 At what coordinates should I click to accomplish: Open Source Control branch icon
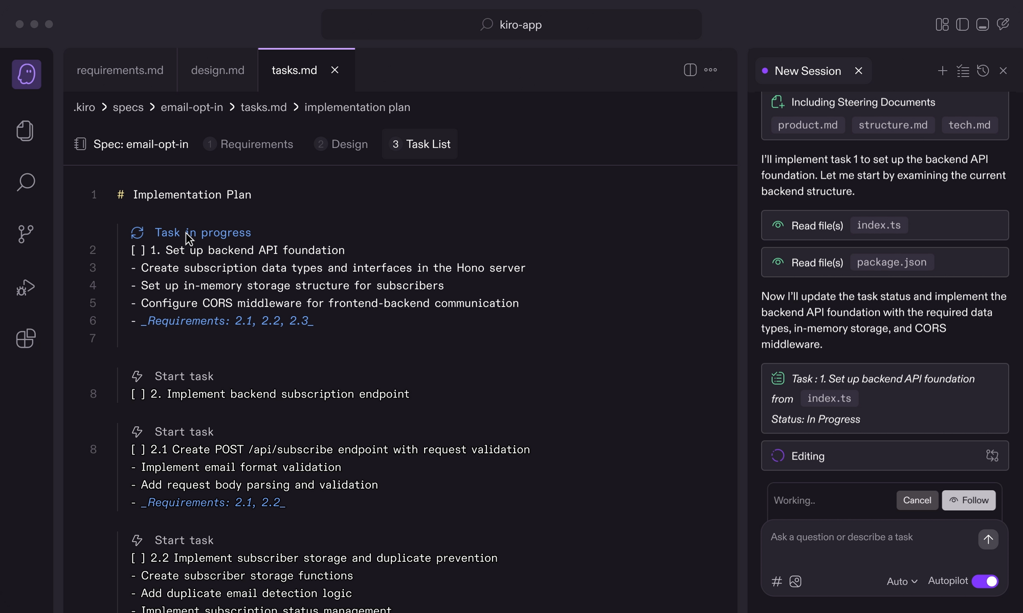26,234
